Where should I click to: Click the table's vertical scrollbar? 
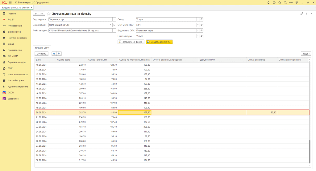click(x=310, y=151)
